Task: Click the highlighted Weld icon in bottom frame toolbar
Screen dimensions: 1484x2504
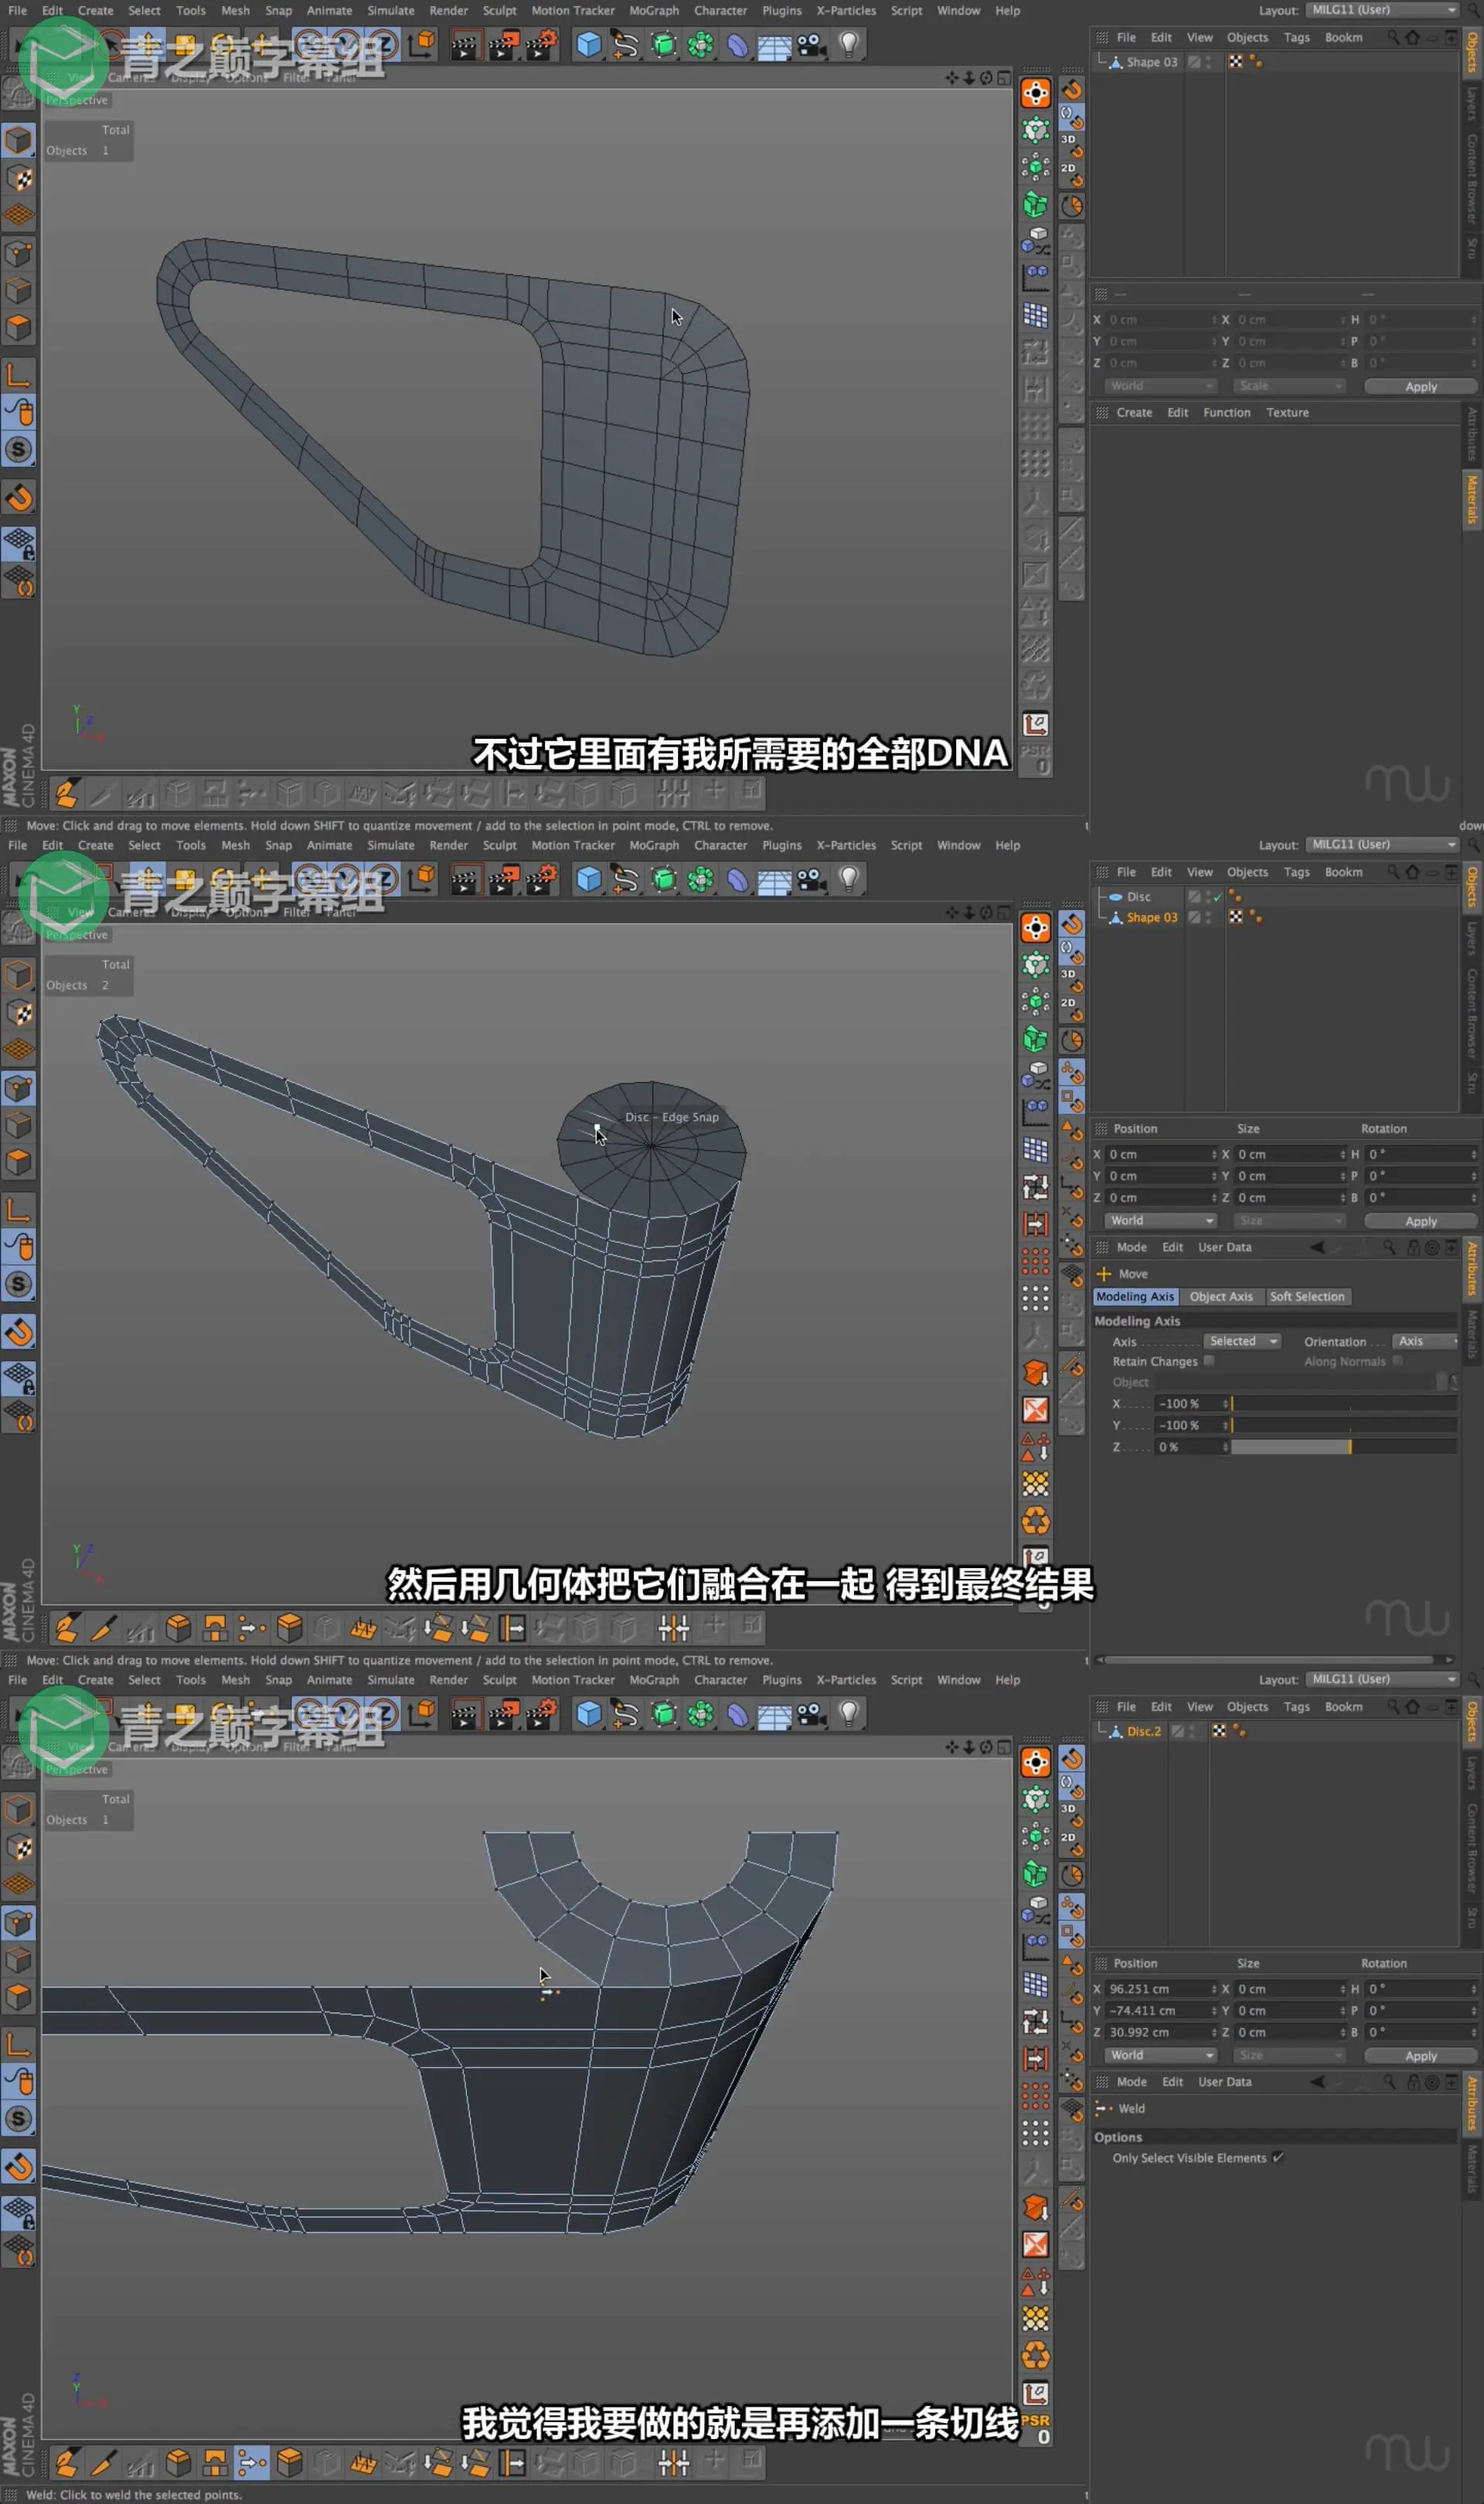Action: (251, 2463)
